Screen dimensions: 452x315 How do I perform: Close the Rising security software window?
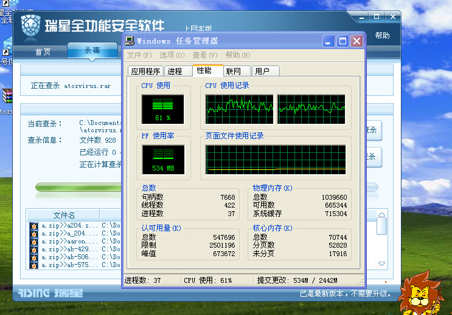tap(392, 16)
